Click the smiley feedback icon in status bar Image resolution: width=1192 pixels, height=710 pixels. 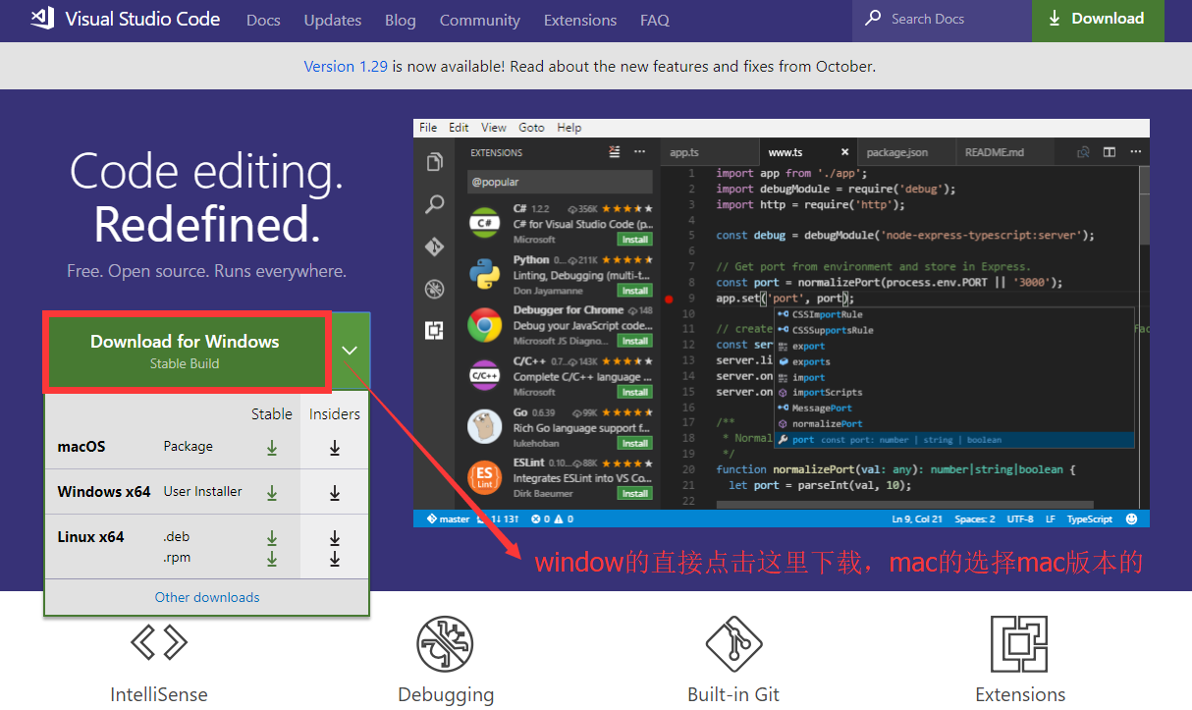(x=1132, y=519)
